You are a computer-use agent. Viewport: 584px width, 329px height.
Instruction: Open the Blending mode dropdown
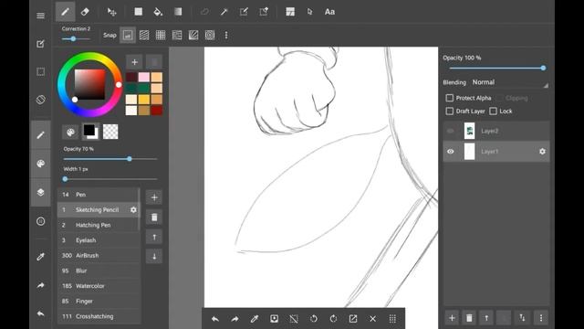(x=510, y=82)
